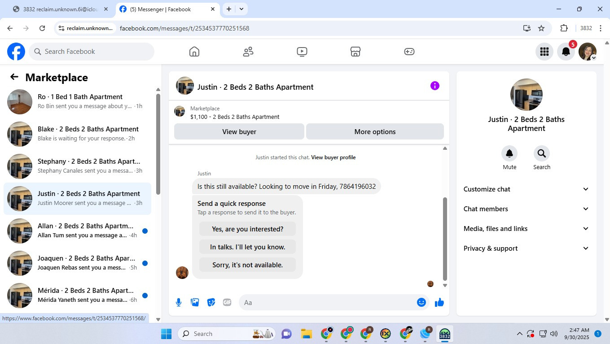Expand Media, files and links section
This screenshot has width=610, height=344.
[x=526, y=229]
